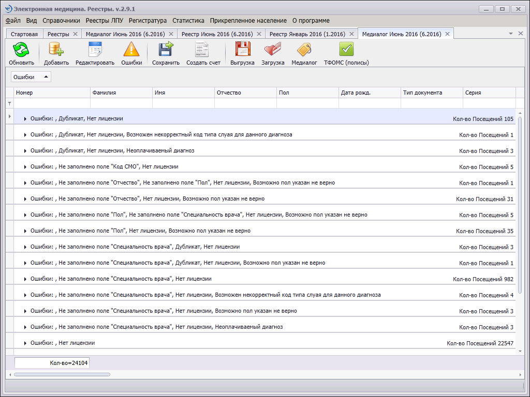Sort by the Фамилия column header
Image resolution: width=530 pixels, height=397 pixels.
(x=121, y=93)
